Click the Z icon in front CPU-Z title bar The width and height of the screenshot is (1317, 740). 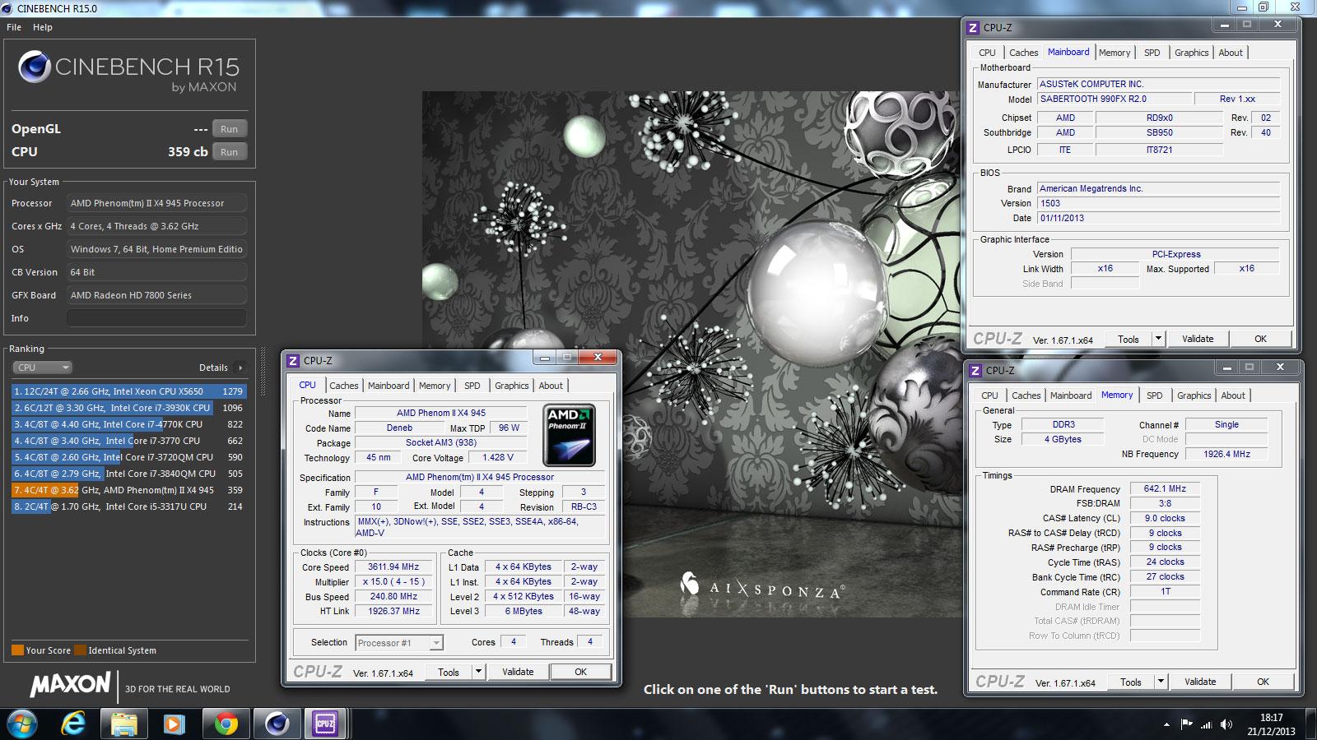[x=294, y=361]
